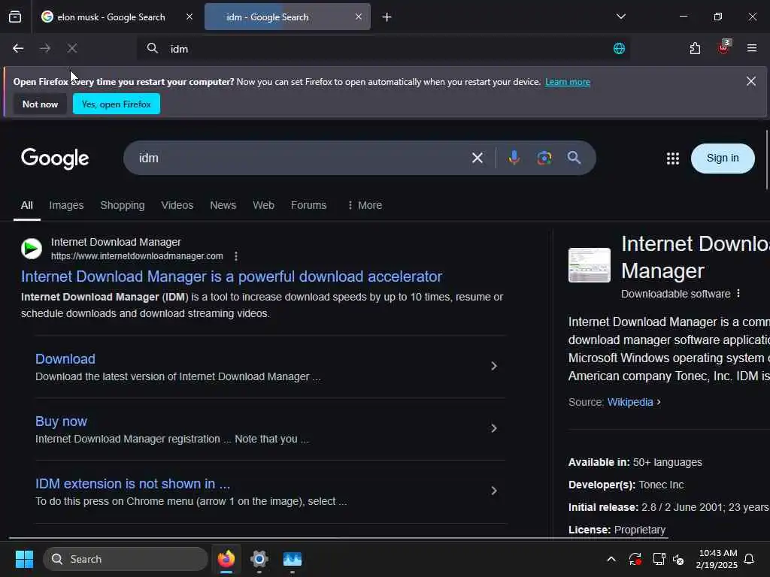Open the Firefox View tab-list icon
Viewport: 770px width, 577px height.
pos(15,17)
